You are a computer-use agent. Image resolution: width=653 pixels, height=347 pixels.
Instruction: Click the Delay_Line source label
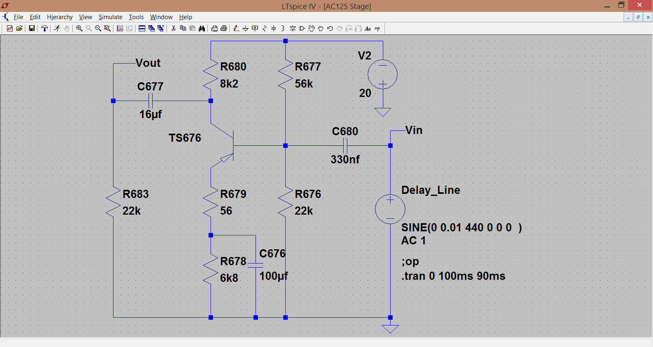(x=431, y=190)
